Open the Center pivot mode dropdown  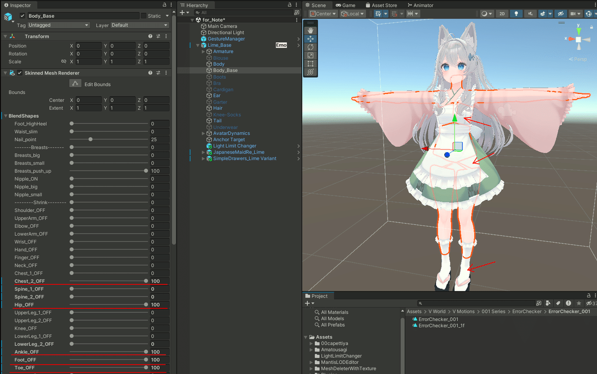(x=323, y=14)
